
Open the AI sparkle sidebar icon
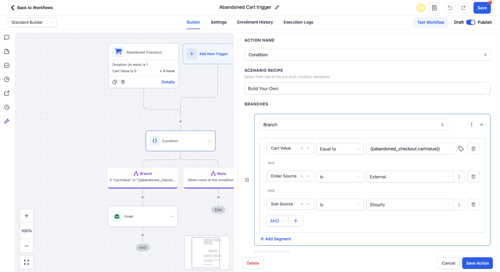coord(7,121)
